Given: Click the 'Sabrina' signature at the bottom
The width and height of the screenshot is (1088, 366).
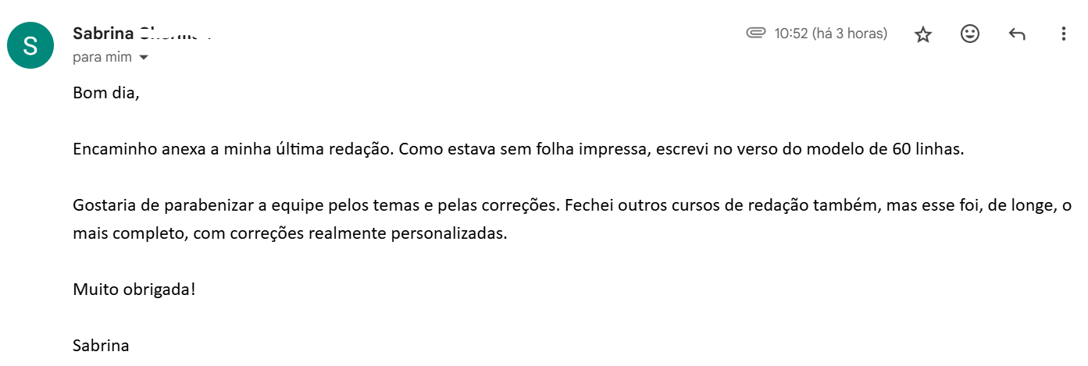Looking at the screenshot, I should coord(101,346).
